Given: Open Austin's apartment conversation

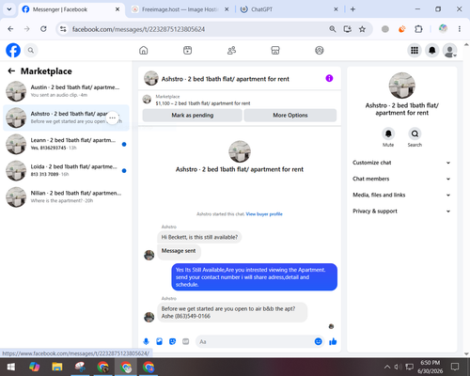Looking at the screenshot, I should pyautogui.click(x=66, y=91).
